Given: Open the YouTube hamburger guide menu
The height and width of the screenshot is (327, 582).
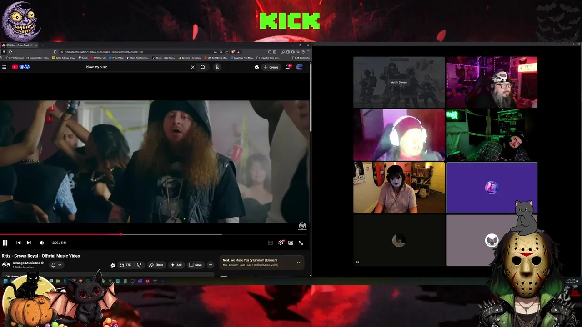Looking at the screenshot, I should point(4,67).
